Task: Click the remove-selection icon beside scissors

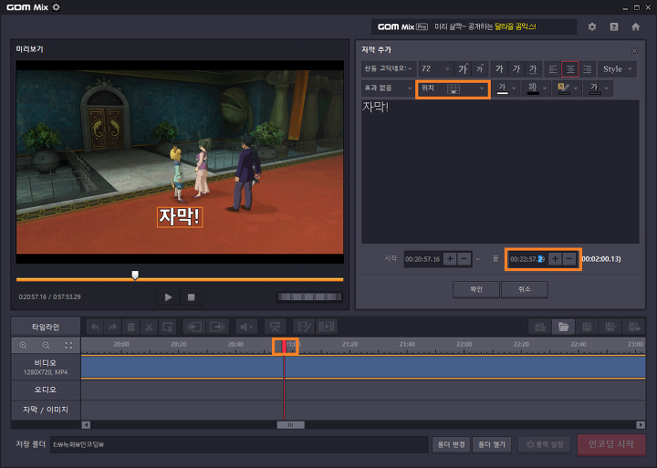Action: click(x=167, y=327)
